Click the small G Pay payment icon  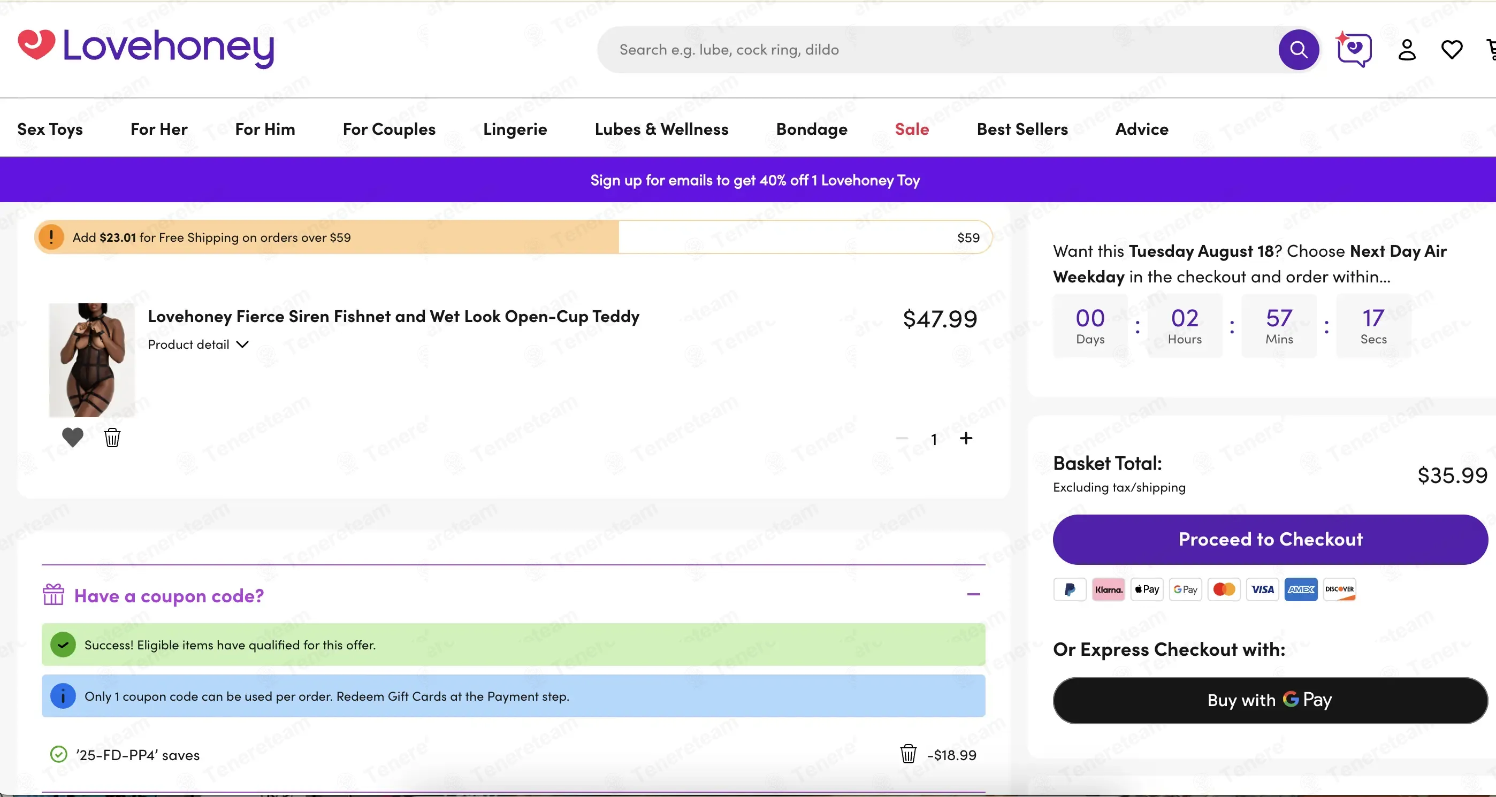[x=1185, y=589]
